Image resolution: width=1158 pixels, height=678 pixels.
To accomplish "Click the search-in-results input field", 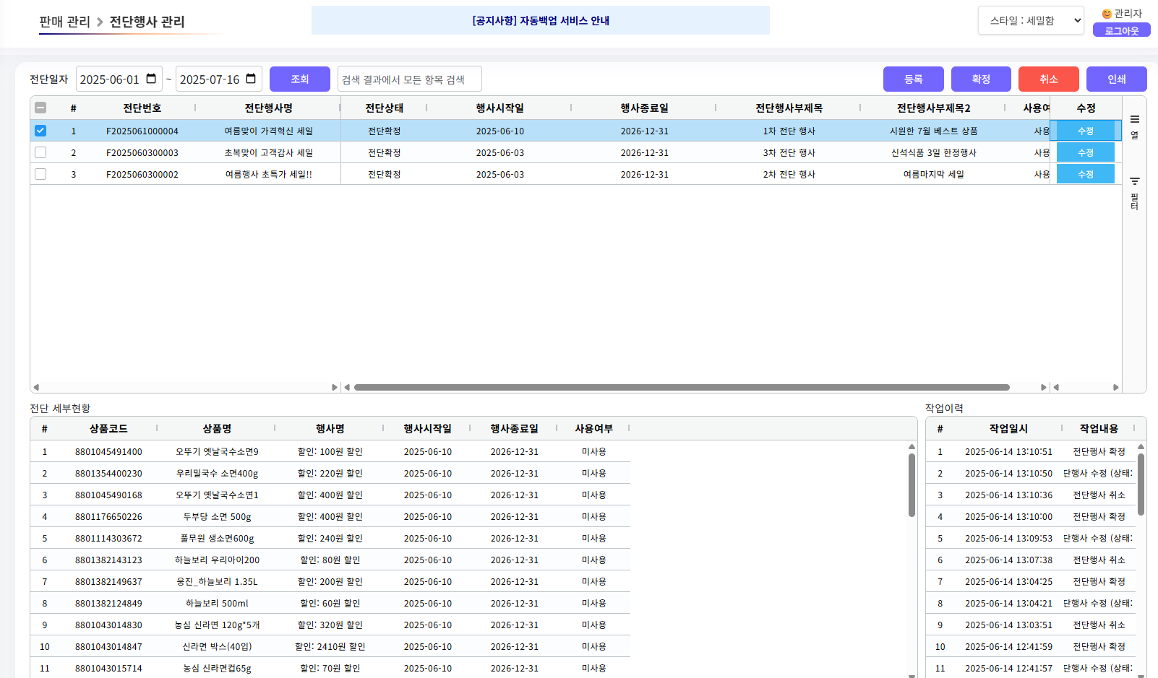I will [409, 79].
